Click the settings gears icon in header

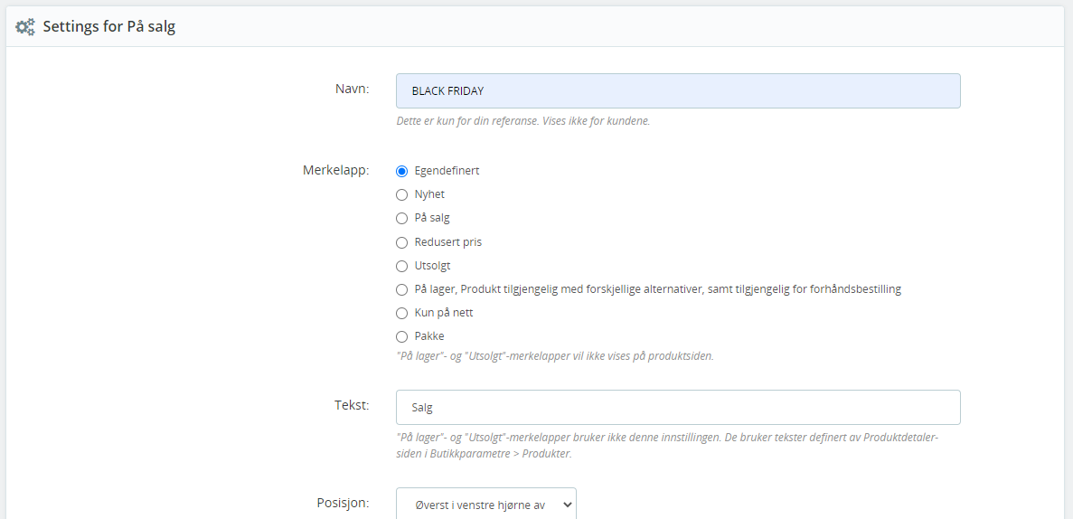[x=25, y=27]
